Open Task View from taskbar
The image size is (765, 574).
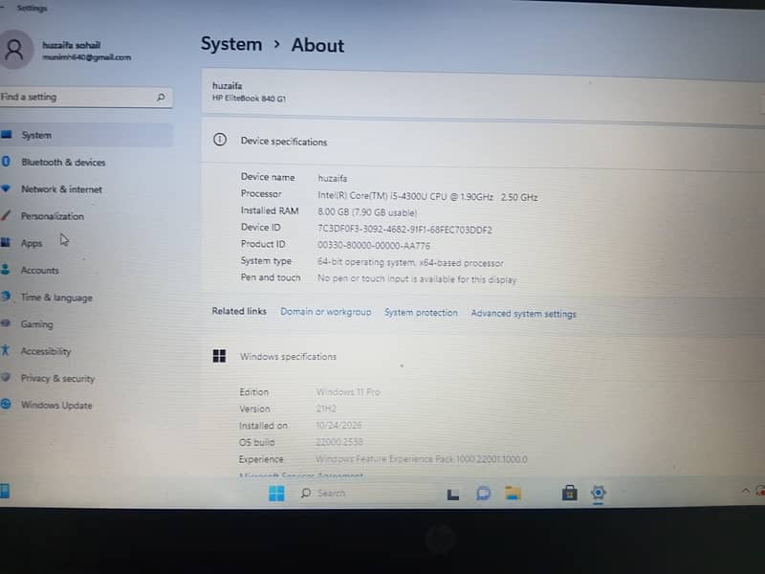(452, 495)
